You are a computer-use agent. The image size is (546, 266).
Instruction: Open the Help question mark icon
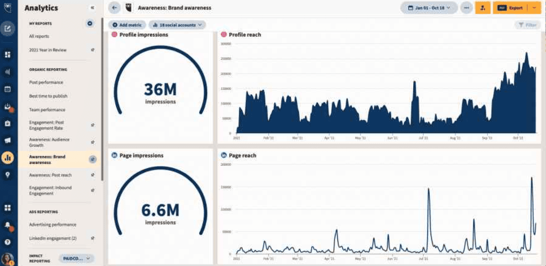click(x=8, y=242)
